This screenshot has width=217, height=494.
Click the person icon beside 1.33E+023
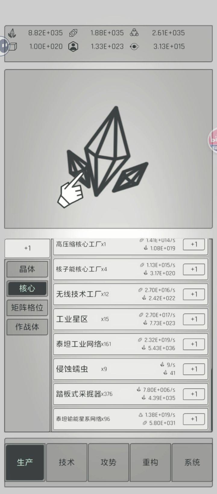pyautogui.click(x=73, y=47)
